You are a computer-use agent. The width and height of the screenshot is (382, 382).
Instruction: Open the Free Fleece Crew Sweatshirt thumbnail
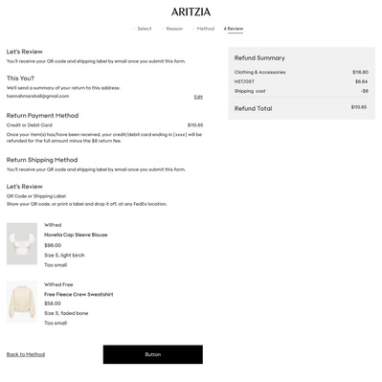pyautogui.click(x=22, y=302)
